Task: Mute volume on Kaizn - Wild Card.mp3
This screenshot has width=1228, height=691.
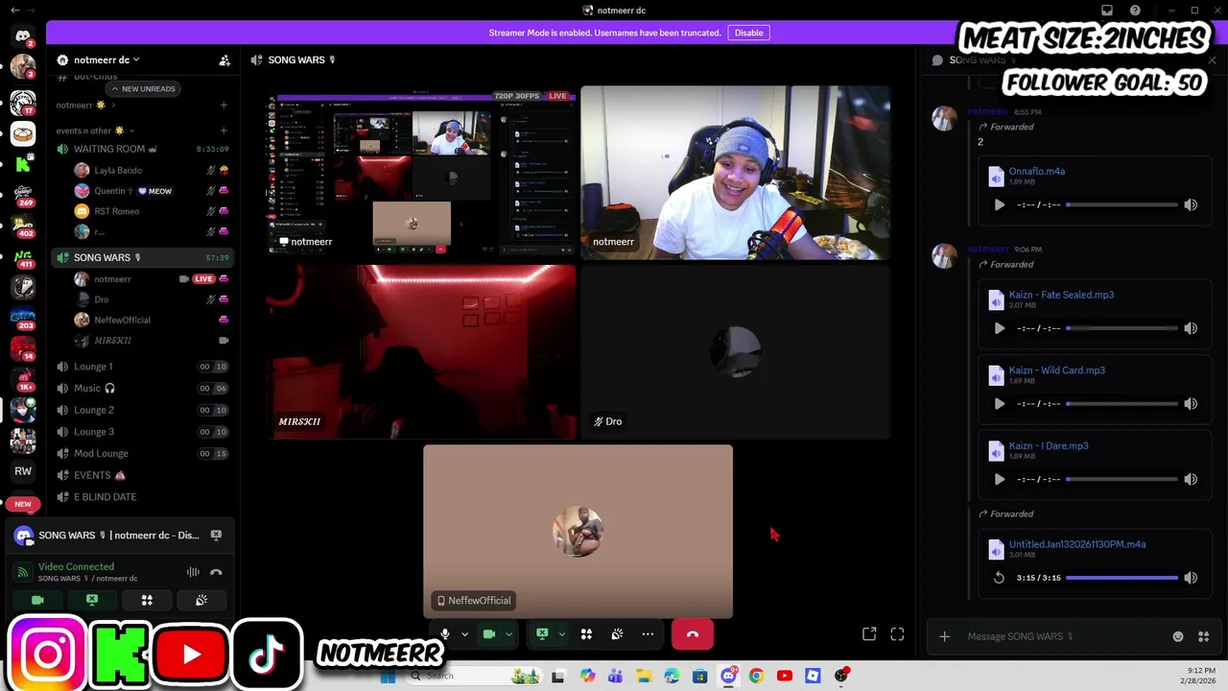Action: coord(1191,404)
